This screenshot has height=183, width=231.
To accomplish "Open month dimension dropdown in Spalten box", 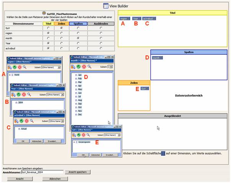I will tap(161, 58).
